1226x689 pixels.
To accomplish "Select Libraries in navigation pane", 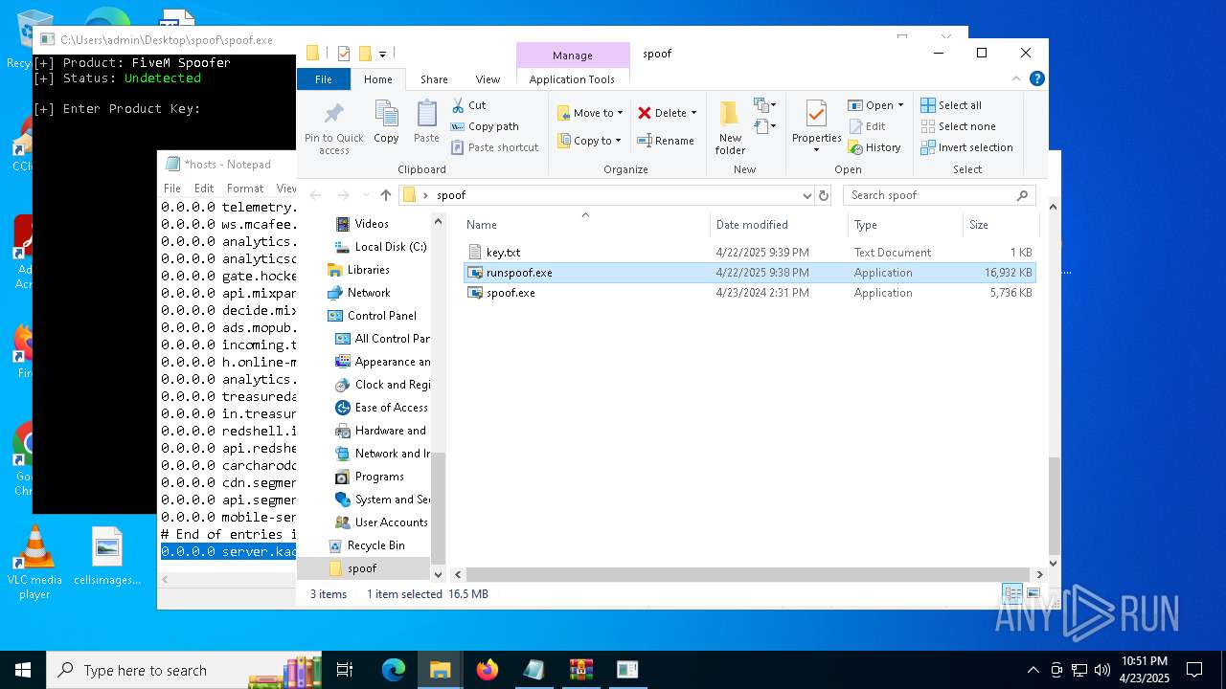I will pyautogui.click(x=358, y=270).
